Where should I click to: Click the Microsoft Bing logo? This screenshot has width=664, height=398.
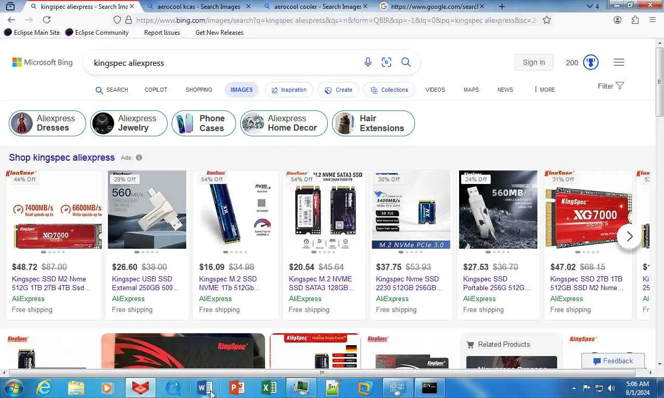tap(43, 62)
